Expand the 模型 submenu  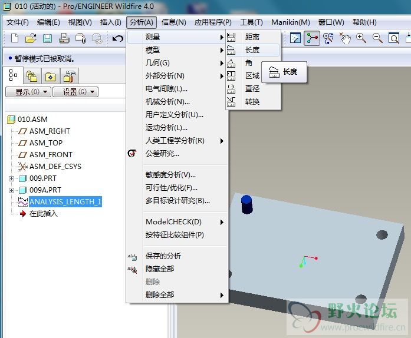point(177,50)
